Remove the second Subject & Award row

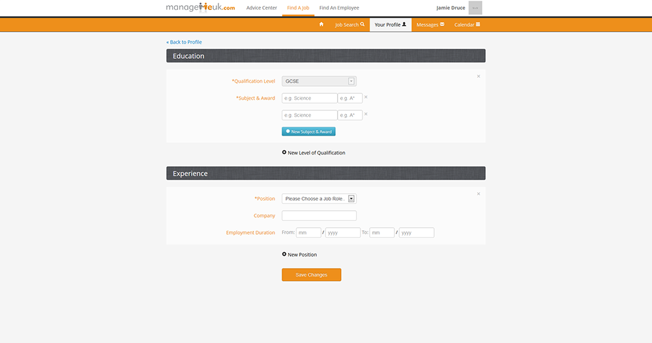[x=366, y=114]
